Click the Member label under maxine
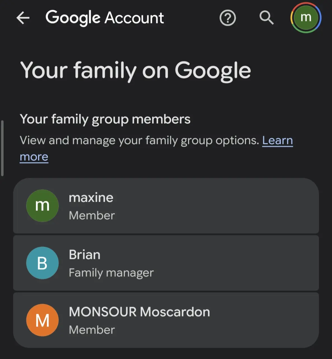 pos(92,215)
